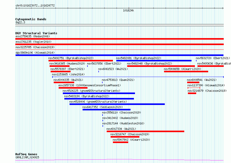This screenshot has height=163, width=231.
Task: Click nsv3416365 (Audano2019) label
Action: pos(67,63)
